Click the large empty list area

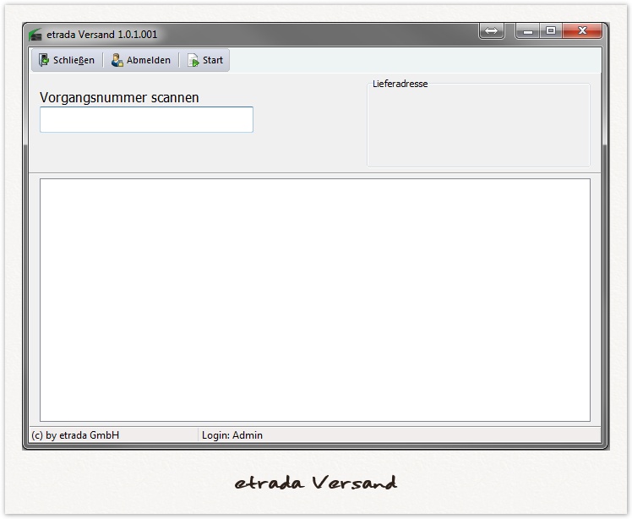pos(314,299)
